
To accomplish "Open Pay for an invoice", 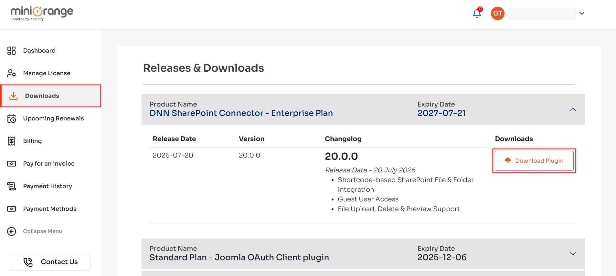I will coord(49,164).
